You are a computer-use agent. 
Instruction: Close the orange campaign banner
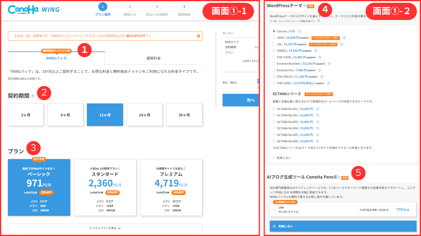pyautogui.click(x=198, y=36)
